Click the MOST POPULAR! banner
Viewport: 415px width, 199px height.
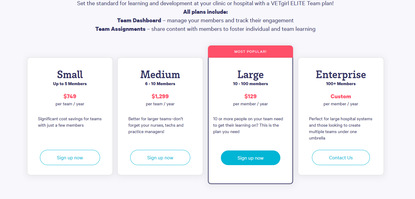[250, 52]
